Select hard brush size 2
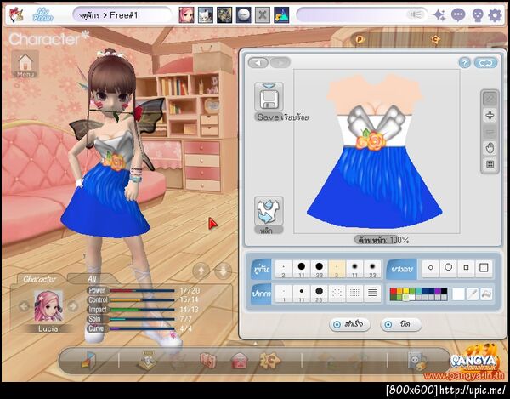 284,269
